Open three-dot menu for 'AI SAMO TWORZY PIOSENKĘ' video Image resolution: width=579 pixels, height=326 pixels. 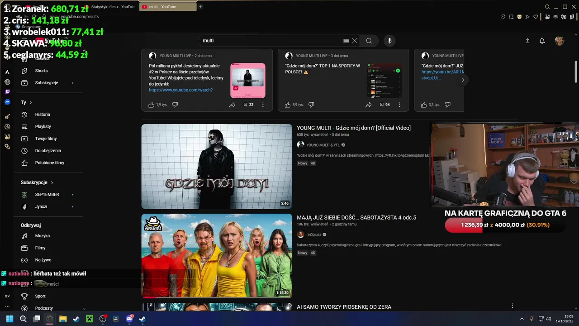(x=512, y=307)
